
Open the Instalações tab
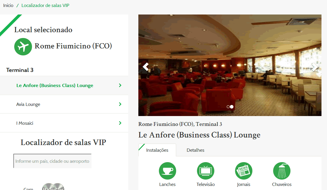(x=157, y=150)
